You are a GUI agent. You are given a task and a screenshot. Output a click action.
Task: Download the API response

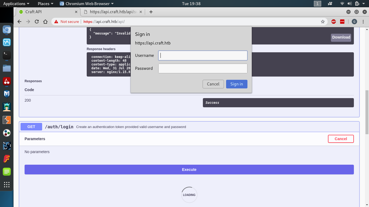[341, 37]
